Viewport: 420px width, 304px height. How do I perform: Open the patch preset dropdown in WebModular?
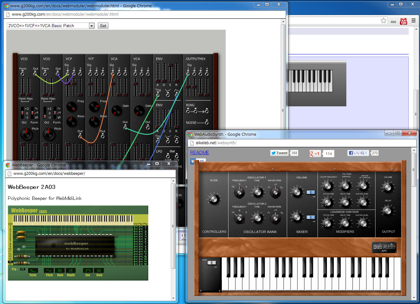(x=50, y=26)
